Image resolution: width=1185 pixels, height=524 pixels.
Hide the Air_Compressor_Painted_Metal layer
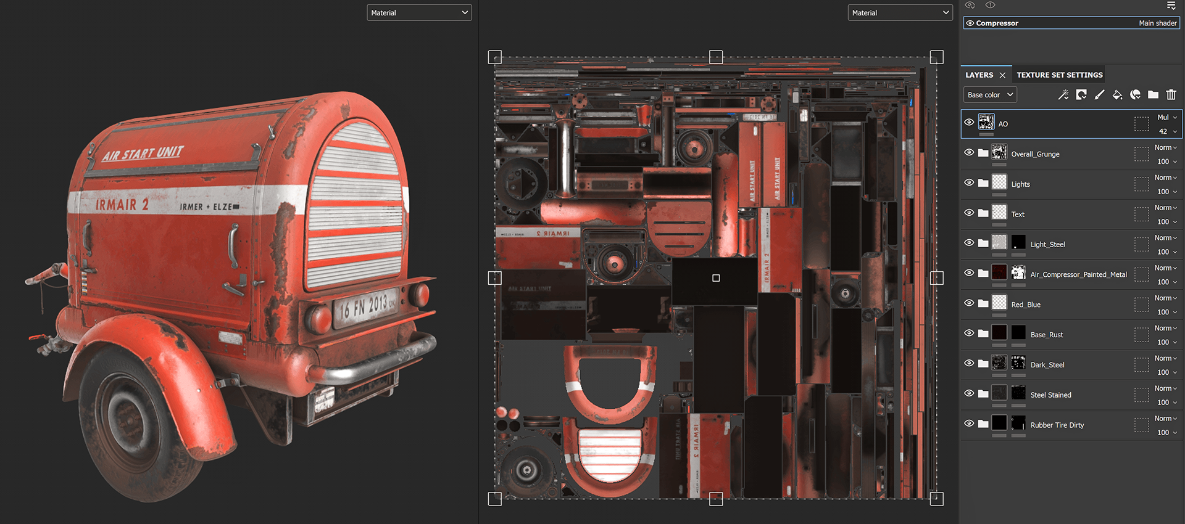tap(969, 273)
